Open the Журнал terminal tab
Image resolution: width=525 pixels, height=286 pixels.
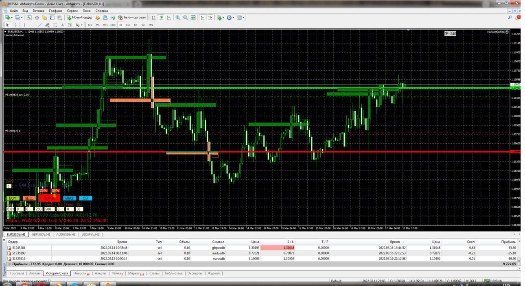(x=213, y=273)
